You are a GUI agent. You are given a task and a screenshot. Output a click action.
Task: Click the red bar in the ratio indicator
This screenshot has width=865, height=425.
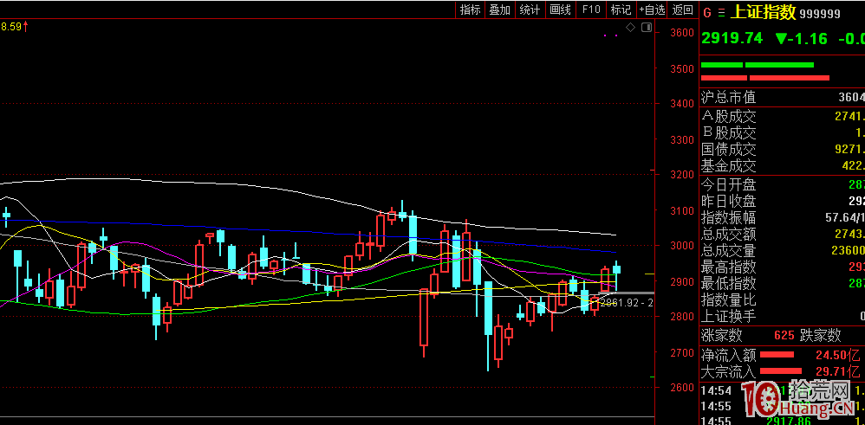[764, 78]
